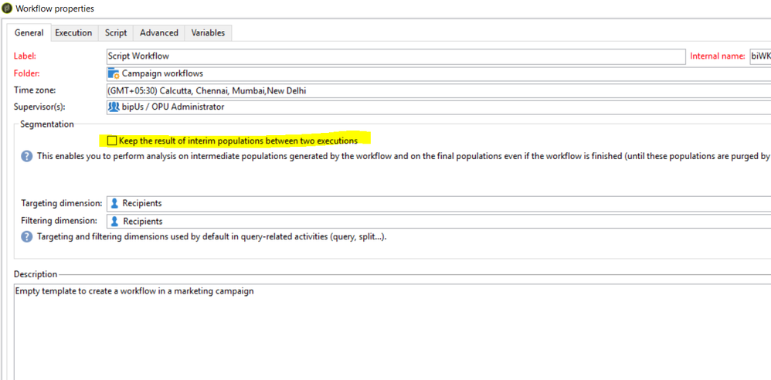The width and height of the screenshot is (771, 380).
Task: Click the Recipients icon in Filtering dimension
Action: [x=114, y=221]
